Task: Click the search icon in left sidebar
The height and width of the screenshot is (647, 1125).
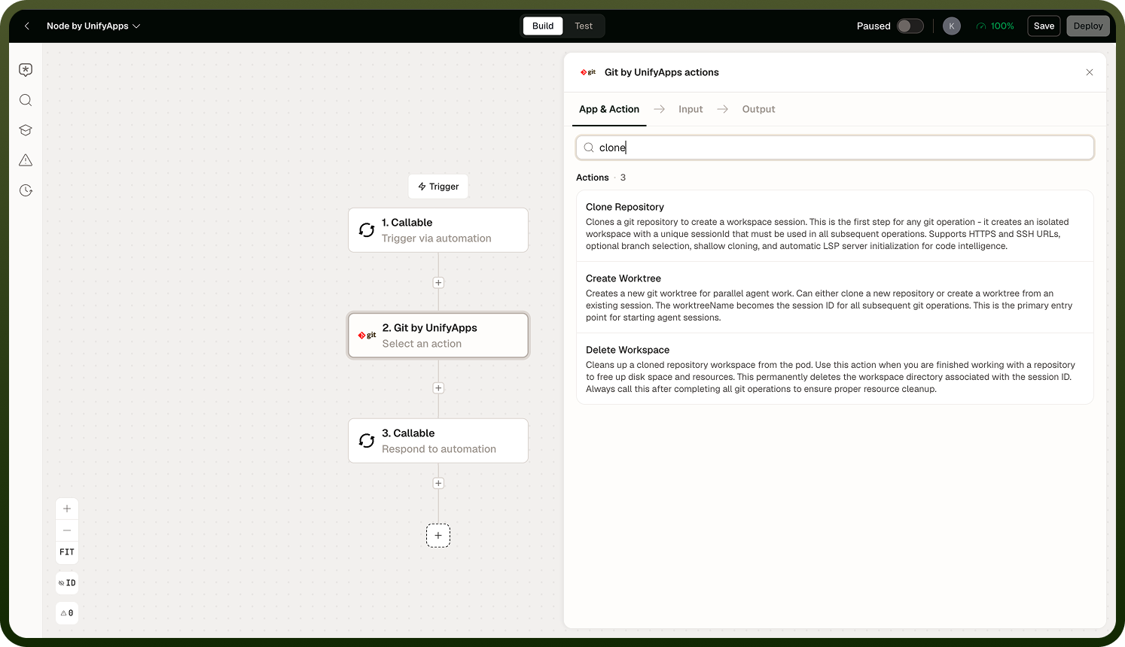Action: tap(26, 100)
